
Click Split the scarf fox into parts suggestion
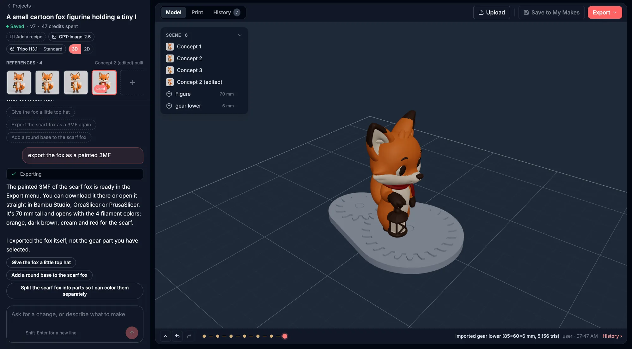pos(75,291)
